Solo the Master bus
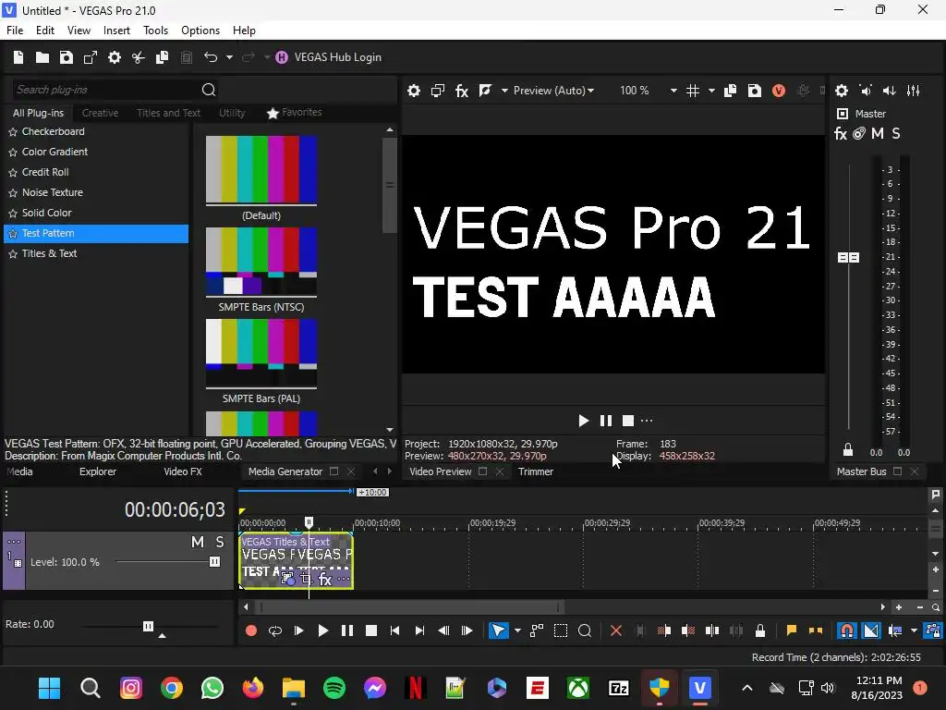946x710 pixels. pyautogui.click(x=896, y=133)
